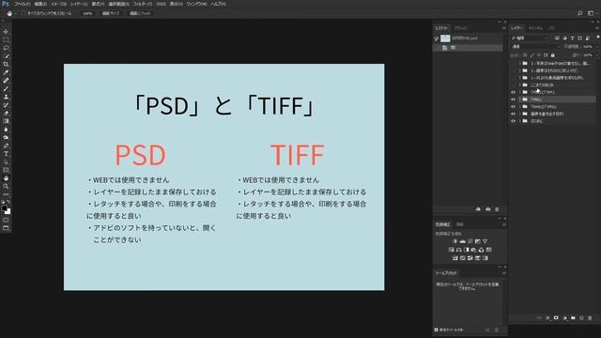Hide the highlighted 「PNG」 layer group
Image resolution: width=601 pixels, height=338 pixels.
point(514,100)
